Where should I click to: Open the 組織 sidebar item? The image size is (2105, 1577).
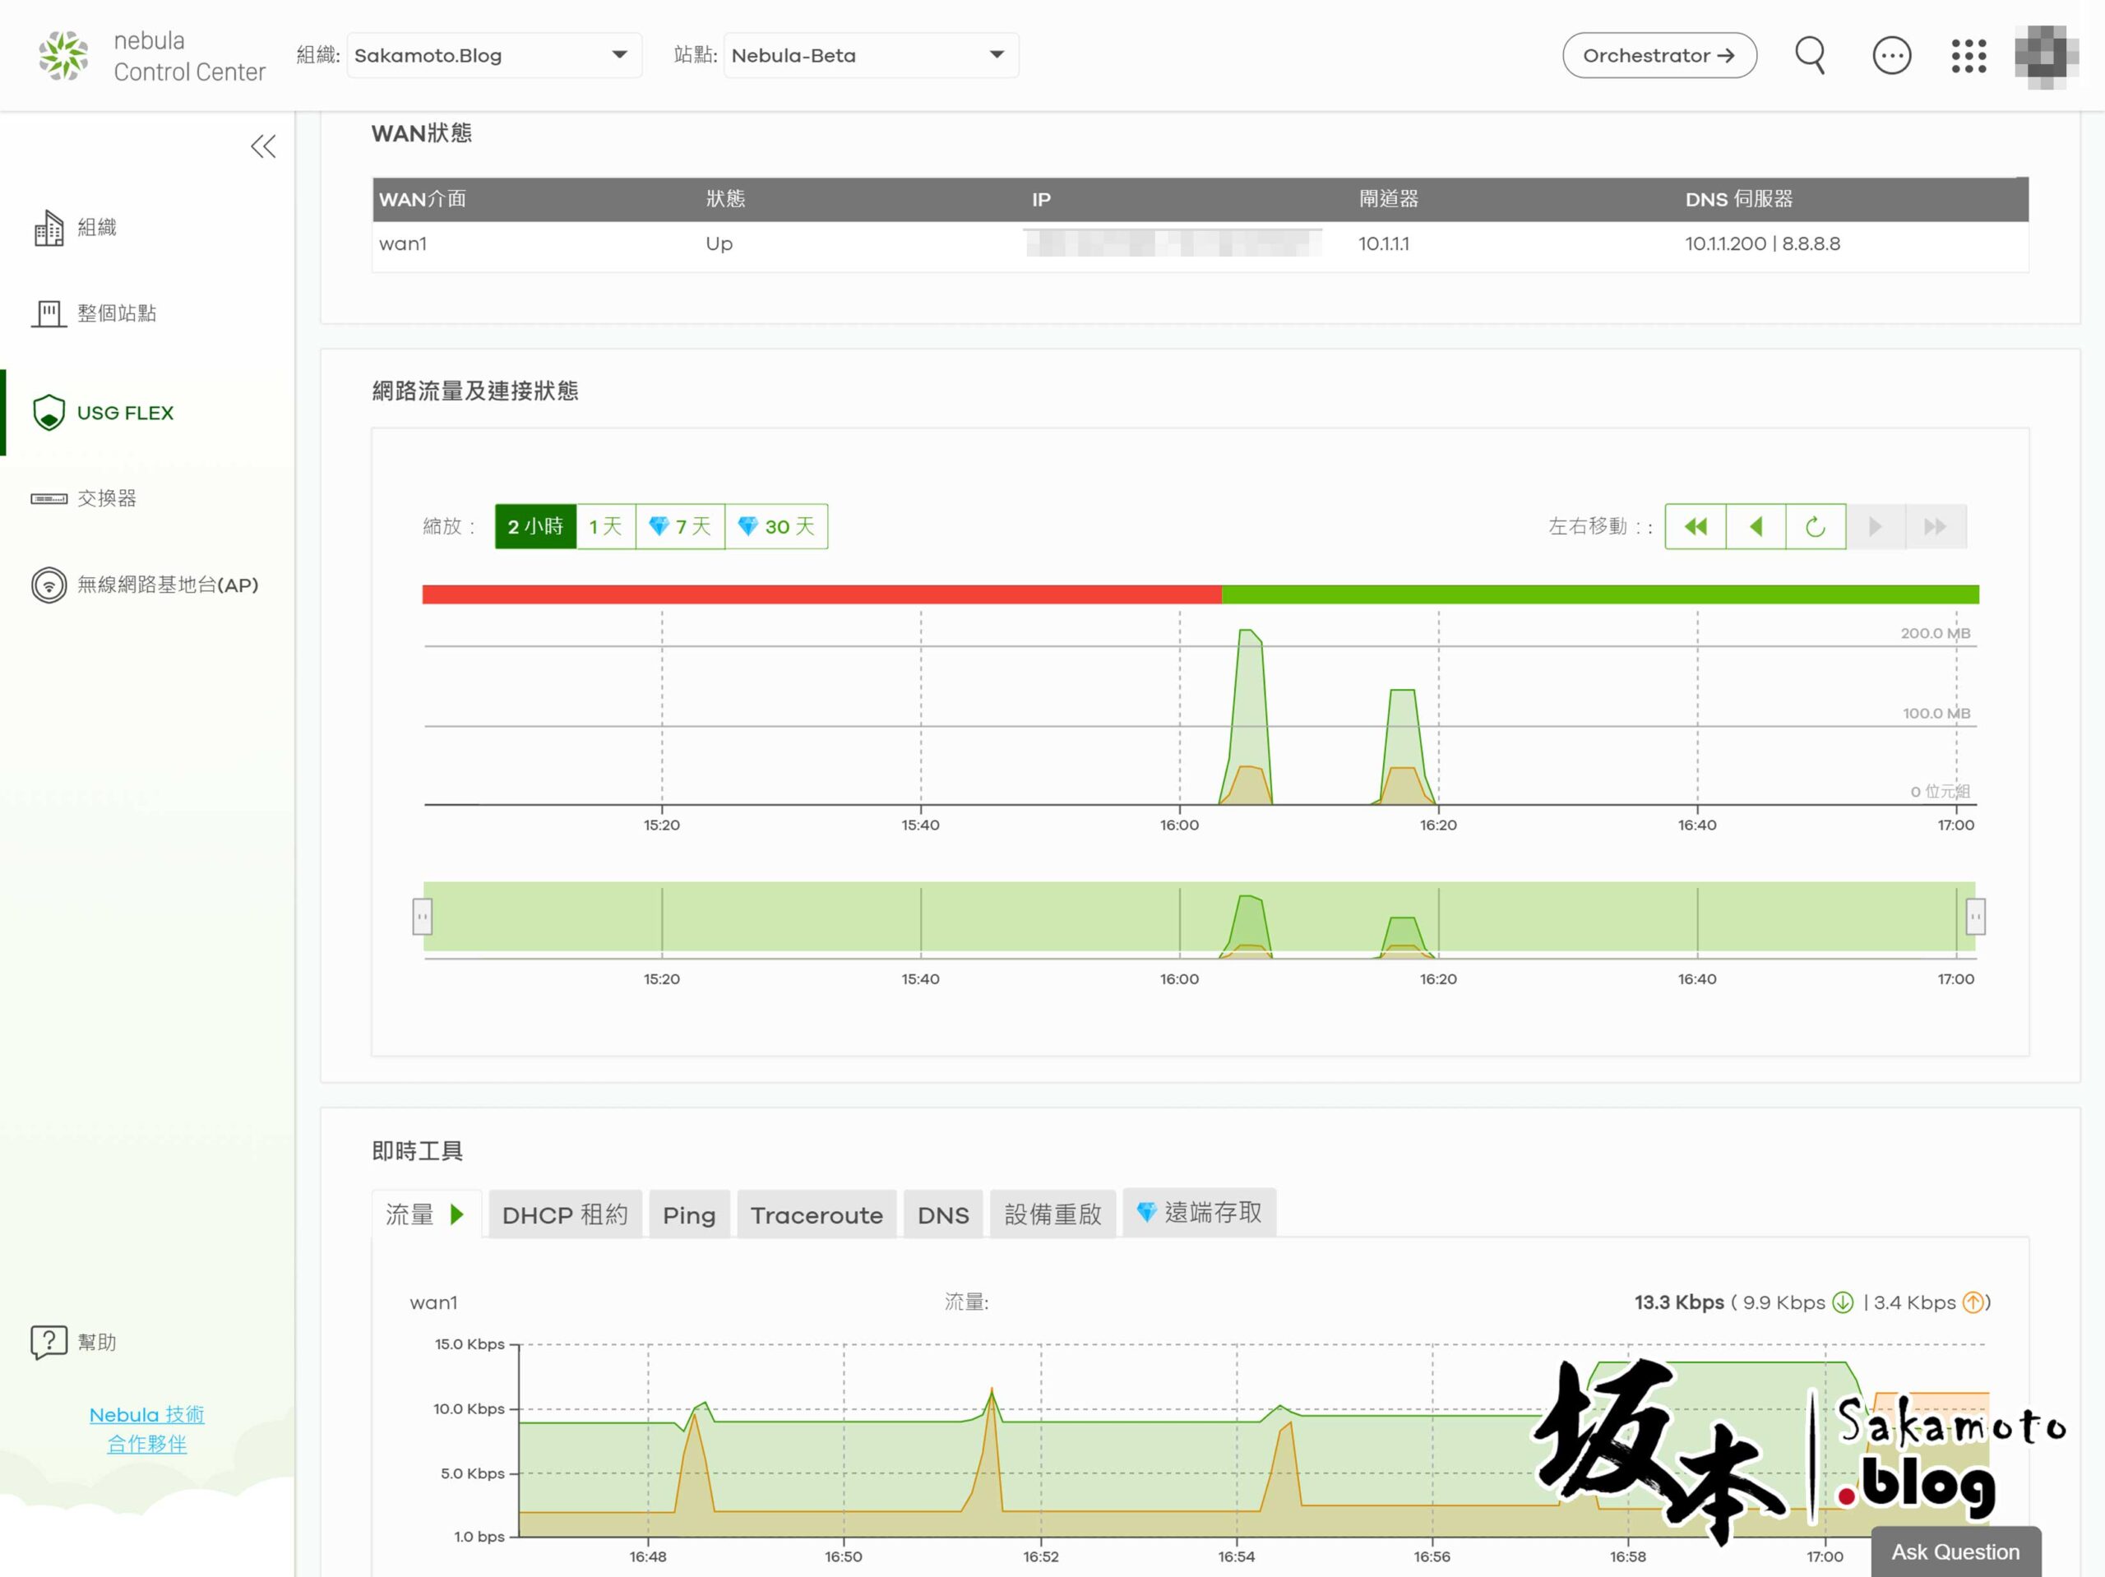[74, 228]
